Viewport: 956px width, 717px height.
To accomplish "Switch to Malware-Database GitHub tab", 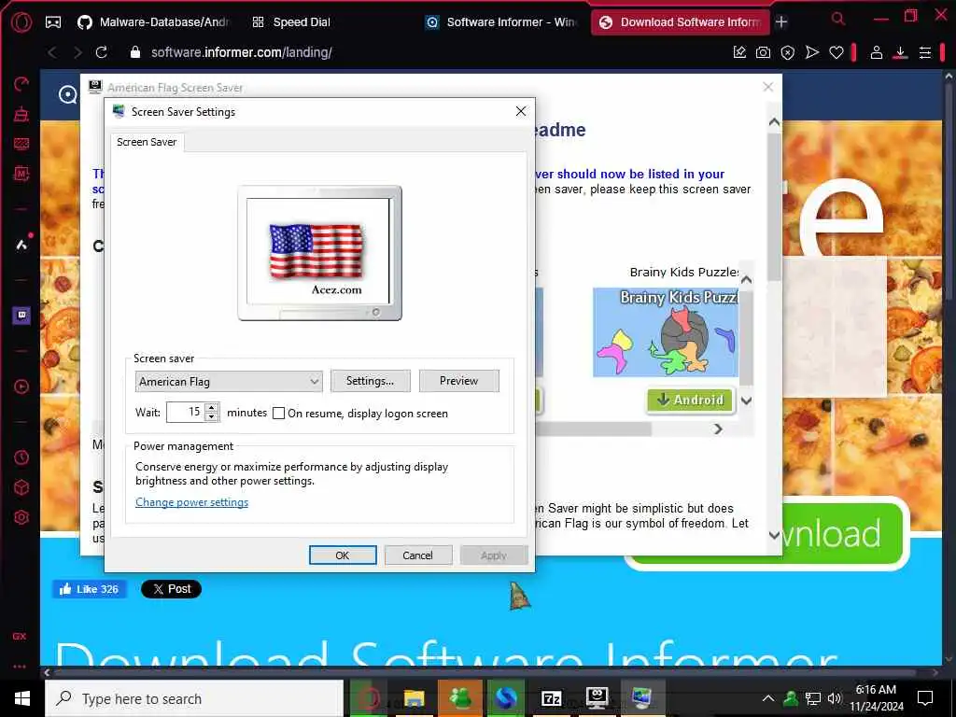I will [x=154, y=22].
